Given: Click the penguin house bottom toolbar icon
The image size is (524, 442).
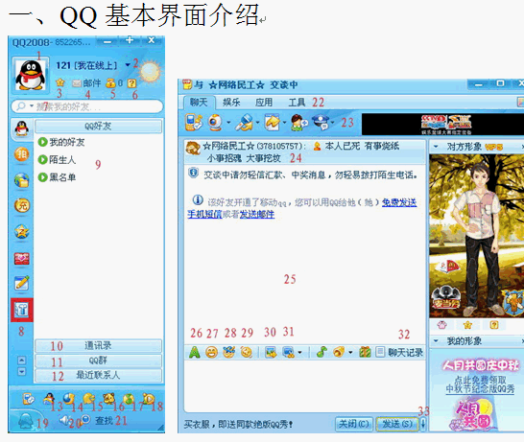Looking at the screenshot, I should coord(49,399).
